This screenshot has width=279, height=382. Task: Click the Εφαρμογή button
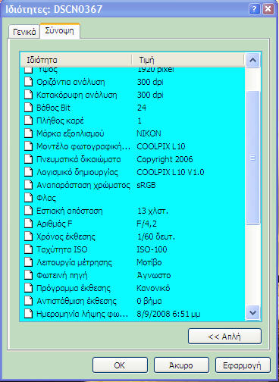point(243,365)
